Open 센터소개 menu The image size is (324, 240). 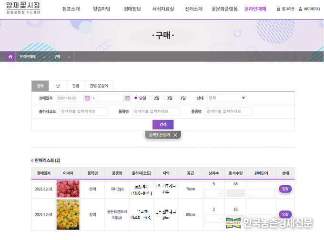pyautogui.click(x=194, y=9)
